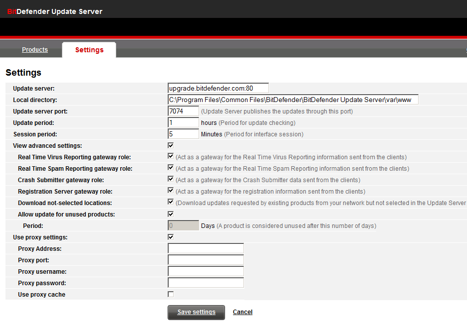Click the Update server port field
Screen dimensions: 467x324
pyautogui.click(x=183, y=111)
